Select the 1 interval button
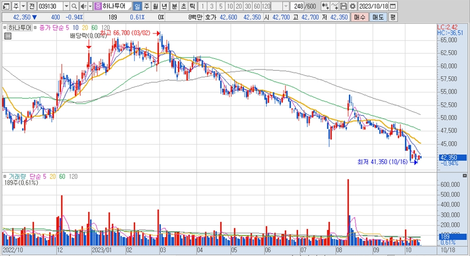This screenshot has width=470, height=256. click(x=203, y=6)
